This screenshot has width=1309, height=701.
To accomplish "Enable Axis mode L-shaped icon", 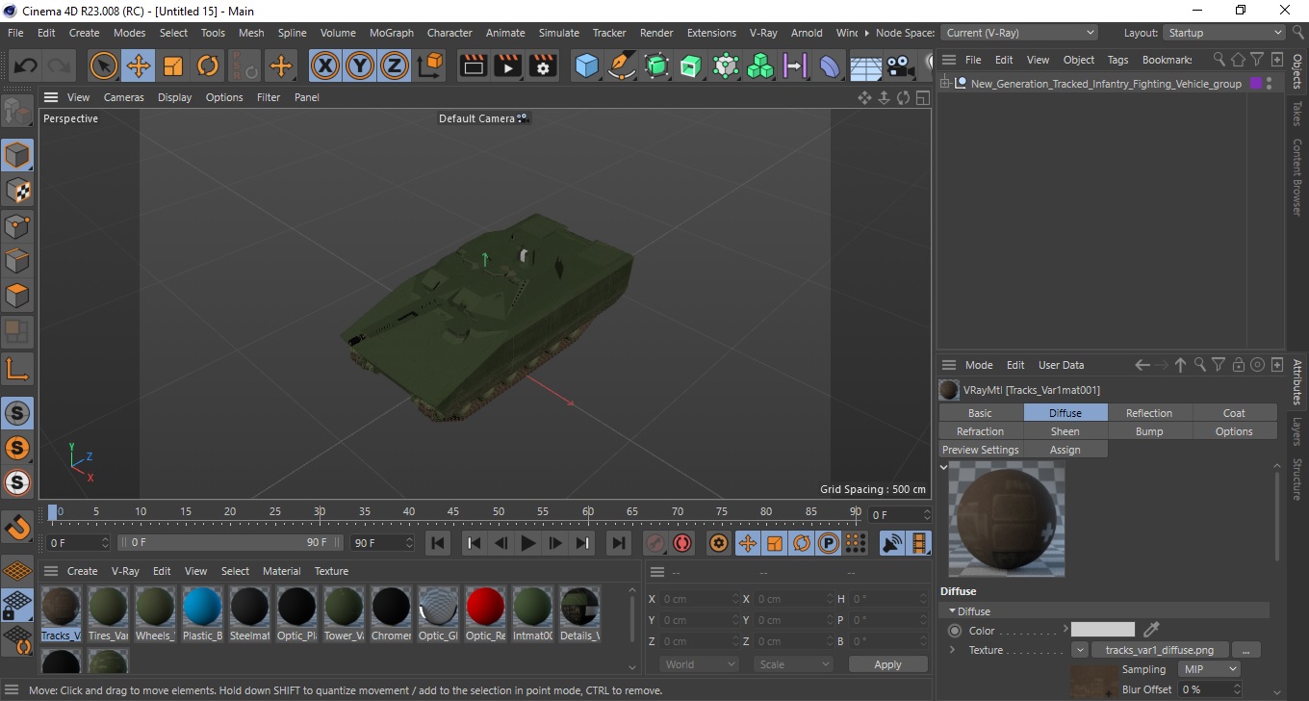I will click(17, 368).
